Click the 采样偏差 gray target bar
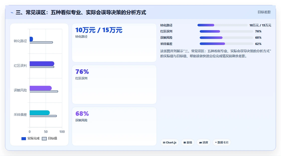The height and width of the screenshot is (156, 281). (x=43, y=116)
